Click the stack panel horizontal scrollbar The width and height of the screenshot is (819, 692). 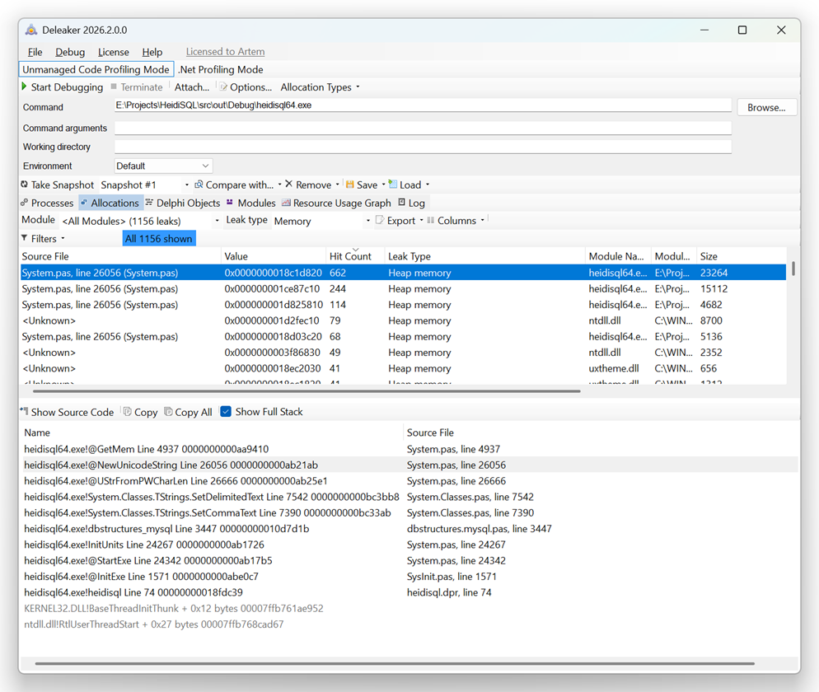click(x=395, y=663)
